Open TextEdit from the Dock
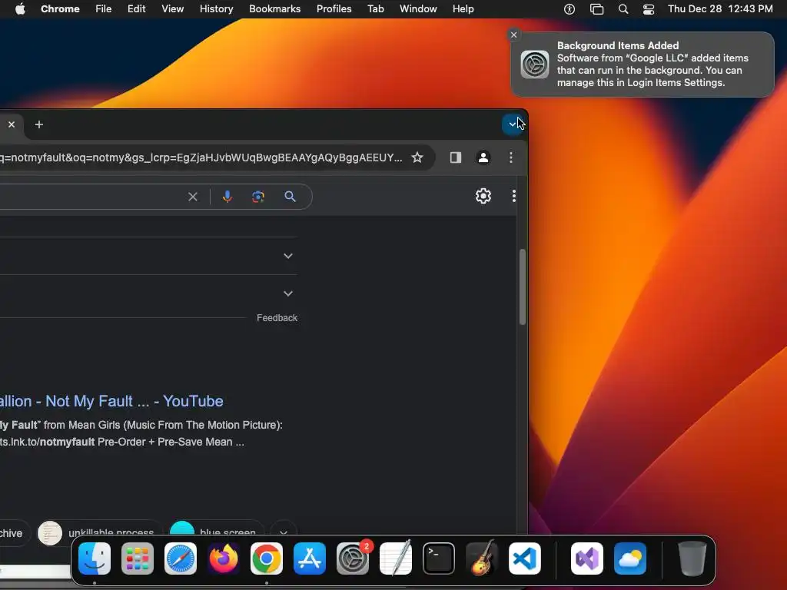The height and width of the screenshot is (590, 787). [396, 559]
